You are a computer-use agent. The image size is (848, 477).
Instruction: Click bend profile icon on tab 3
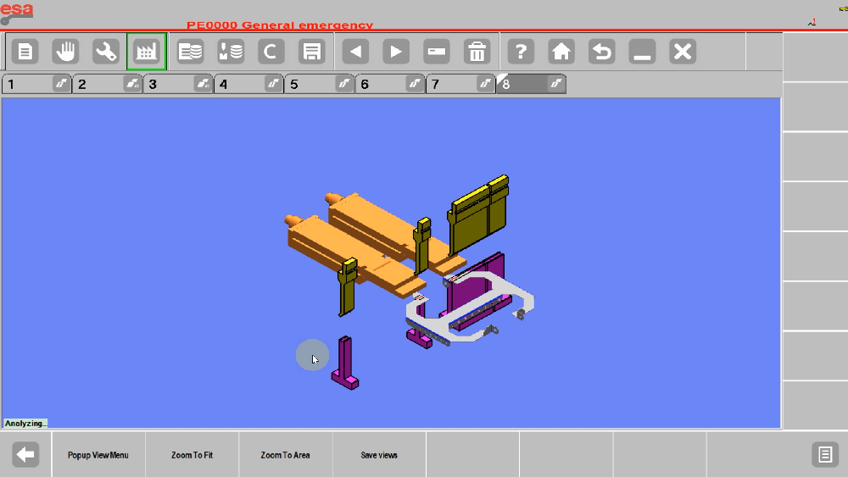(x=203, y=84)
